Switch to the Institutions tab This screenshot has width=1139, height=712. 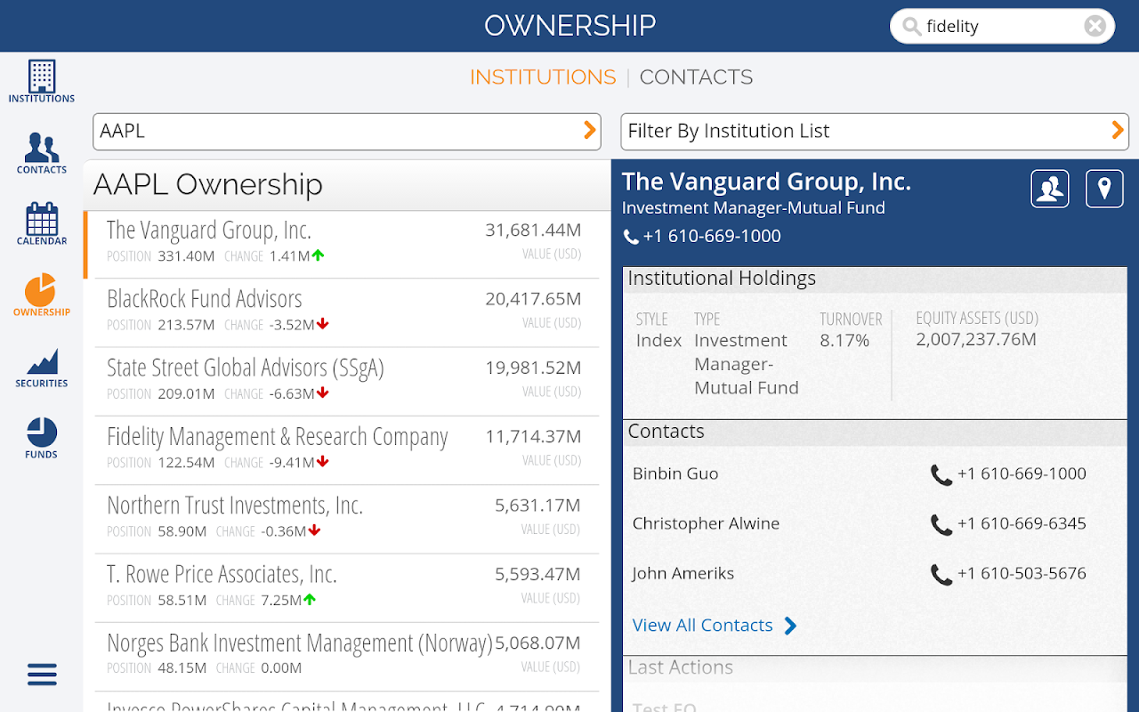(x=543, y=77)
